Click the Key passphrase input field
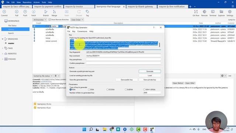The image size is (236, 133). click(124, 59)
